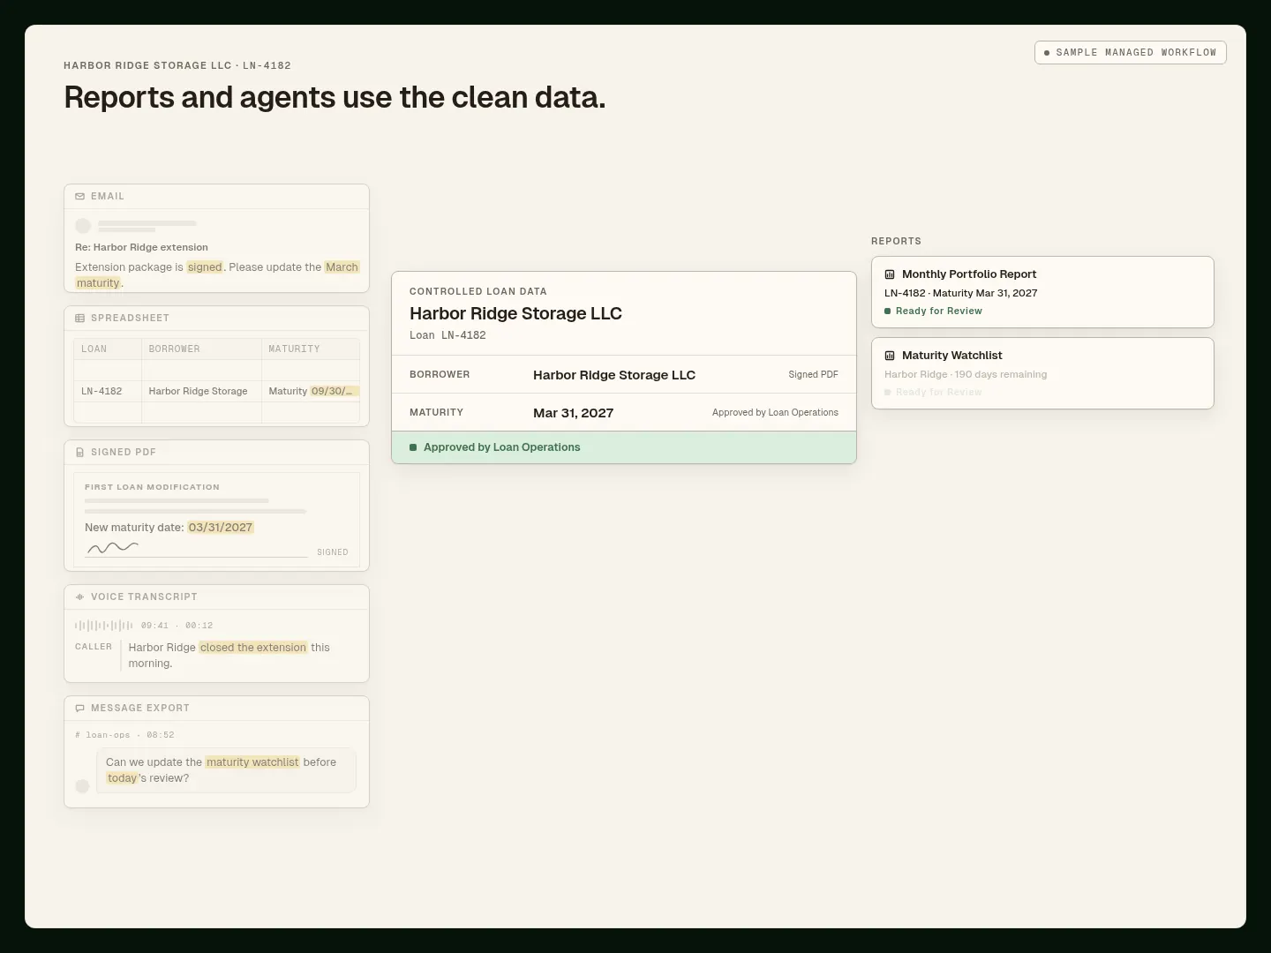The image size is (1271, 953).
Task: Click the report icon next to Maturity Watchlist
Action: click(890, 356)
